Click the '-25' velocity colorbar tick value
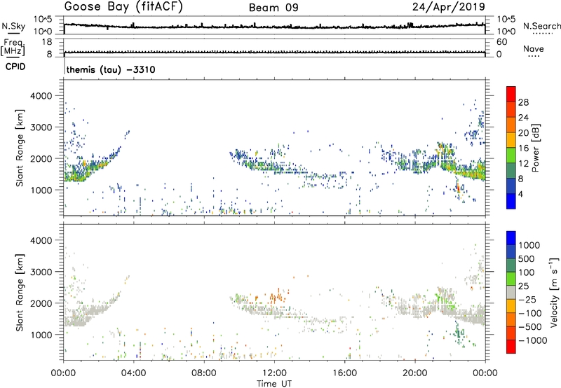The image size is (561, 388). 527,299
